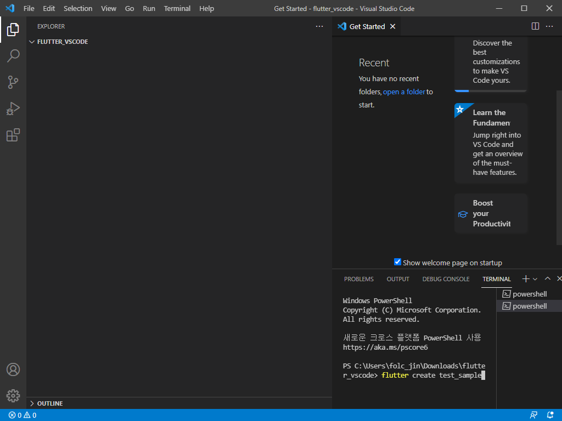Open the Edit menu
Viewport: 562px width, 421px height.
coord(49,8)
